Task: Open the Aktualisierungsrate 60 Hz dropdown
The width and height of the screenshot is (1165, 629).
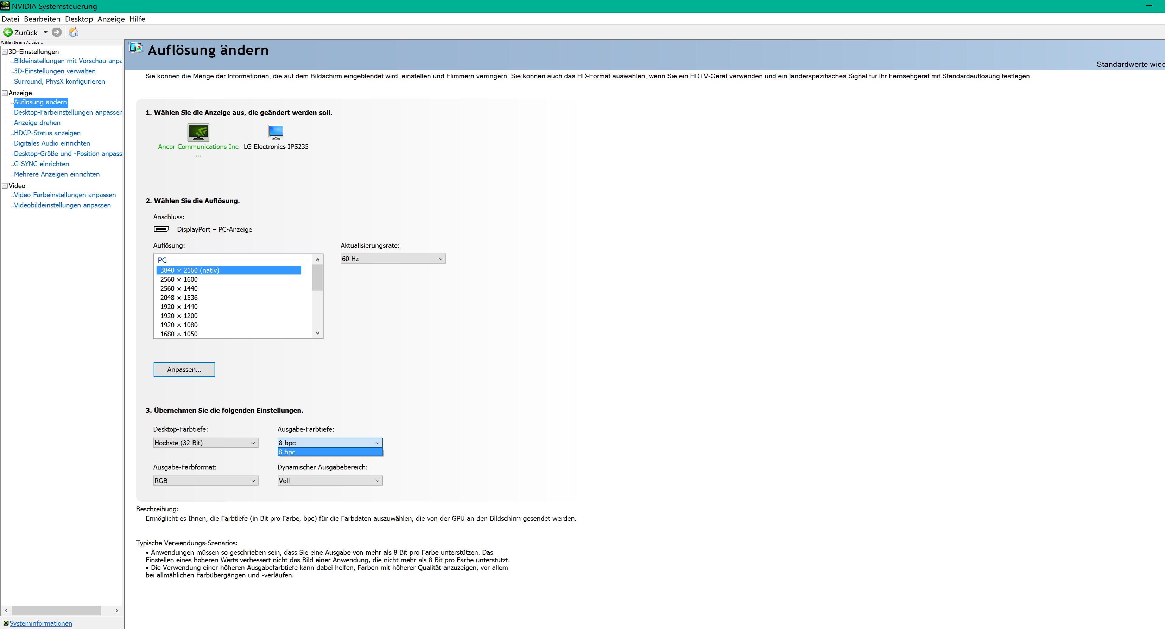Action: coord(393,258)
